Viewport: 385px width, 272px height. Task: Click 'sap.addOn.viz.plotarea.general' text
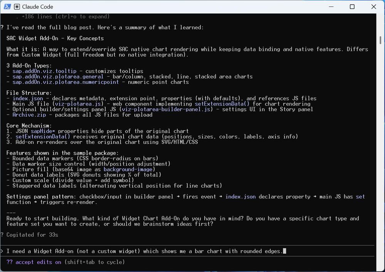(58, 77)
